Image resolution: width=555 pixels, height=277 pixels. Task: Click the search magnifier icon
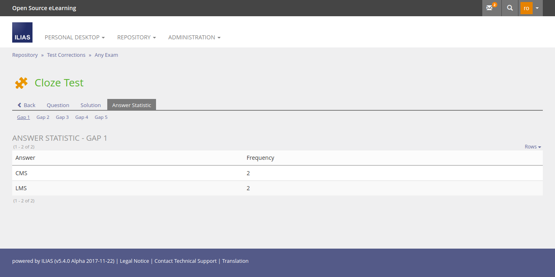point(510,8)
